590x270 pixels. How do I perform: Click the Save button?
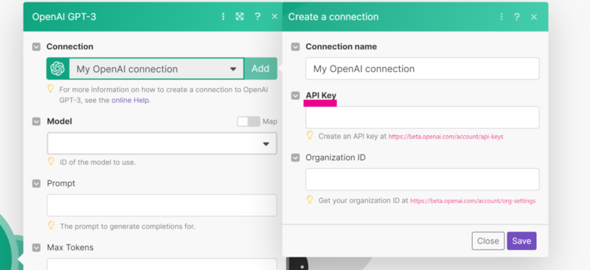pos(521,241)
